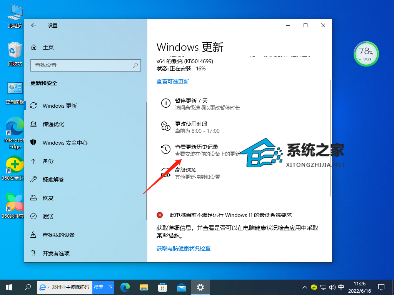Open 疑难解答 wrench icon

(34, 180)
